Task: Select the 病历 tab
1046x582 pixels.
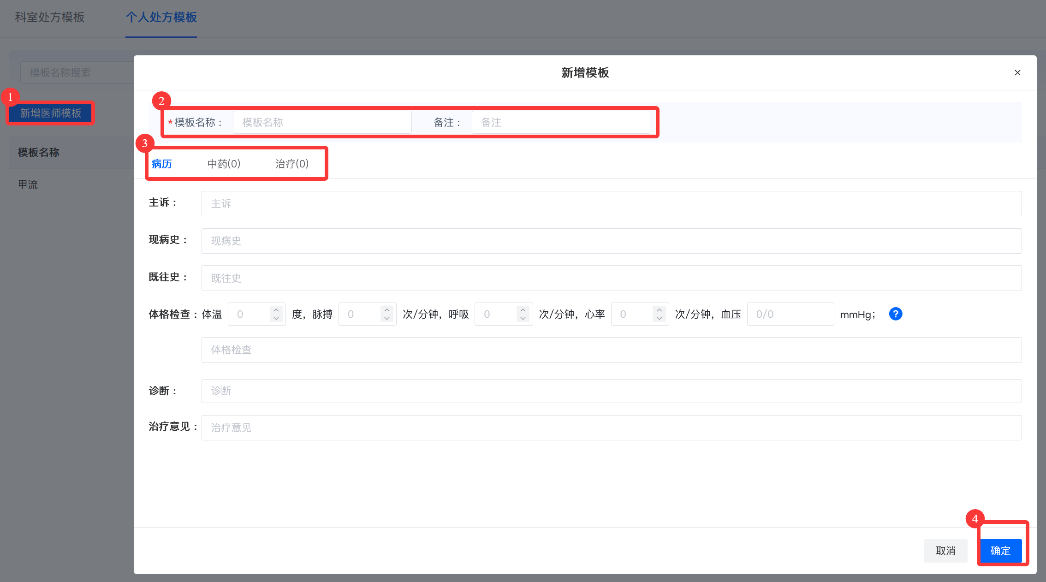Action: [161, 164]
